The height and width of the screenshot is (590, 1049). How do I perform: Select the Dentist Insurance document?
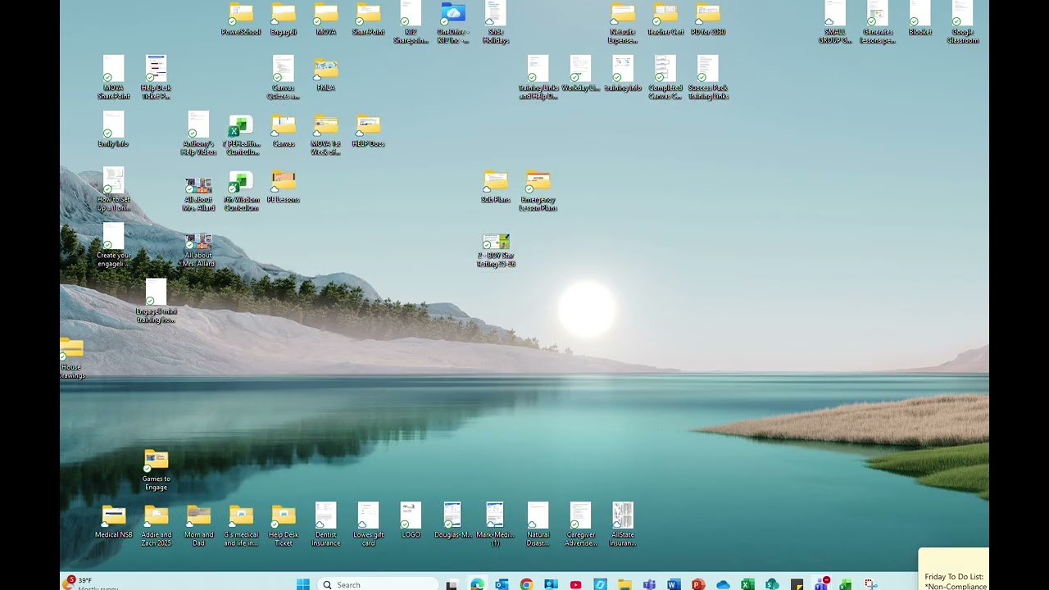click(x=326, y=524)
